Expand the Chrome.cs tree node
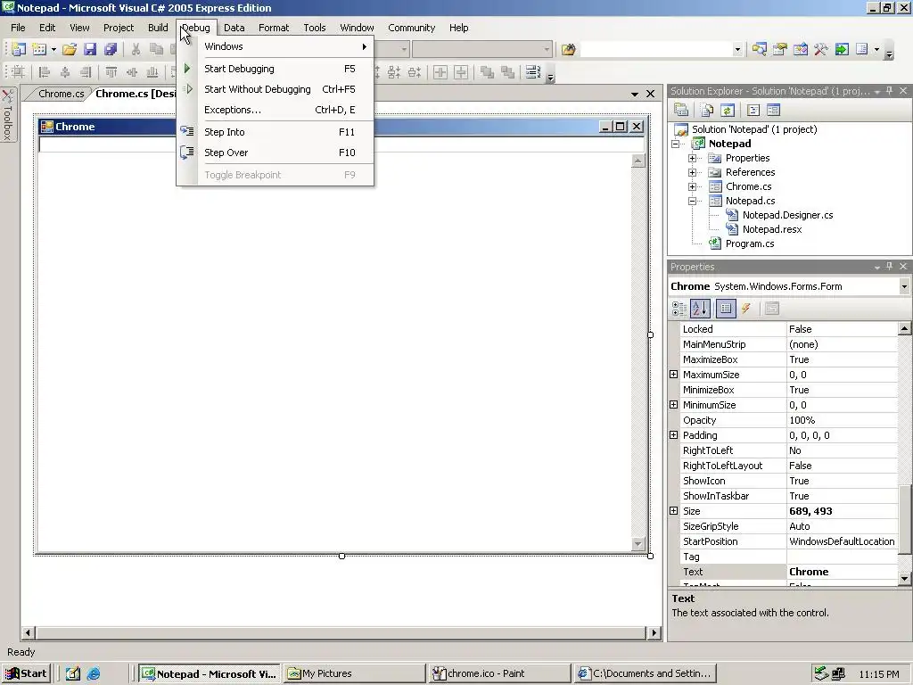Viewport: 913px width, 685px height. pyautogui.click(x=692, y=187)
